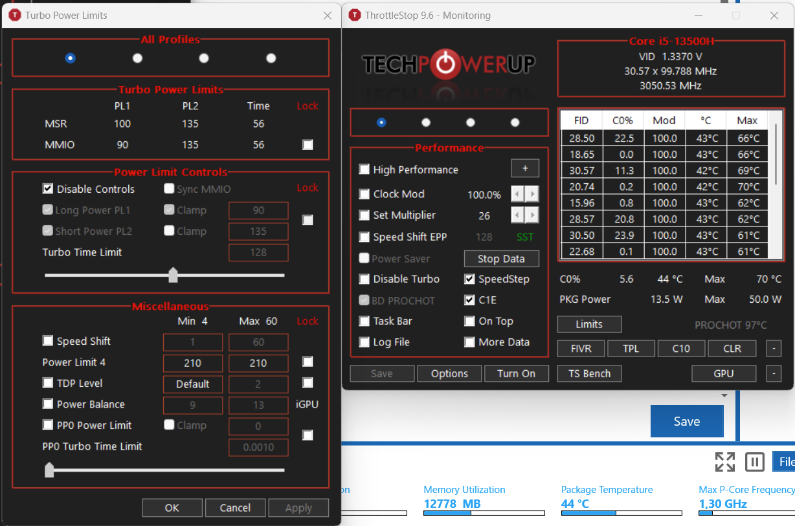Click the plus button beside High Performance

coord(525,168)
